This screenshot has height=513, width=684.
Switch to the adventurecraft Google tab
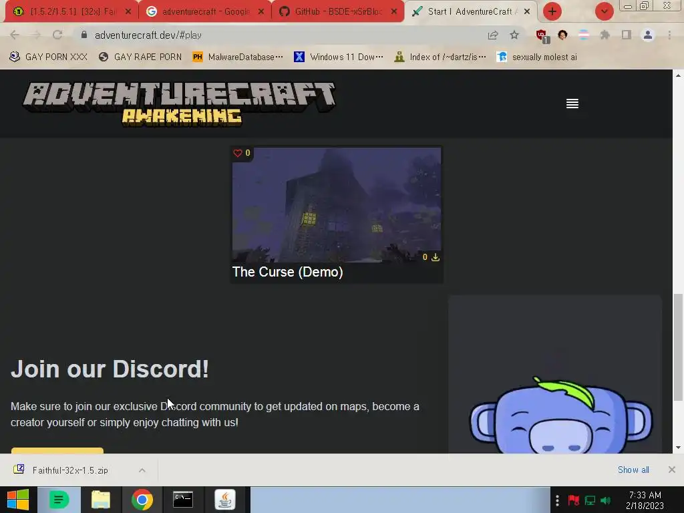coord(205,12)
